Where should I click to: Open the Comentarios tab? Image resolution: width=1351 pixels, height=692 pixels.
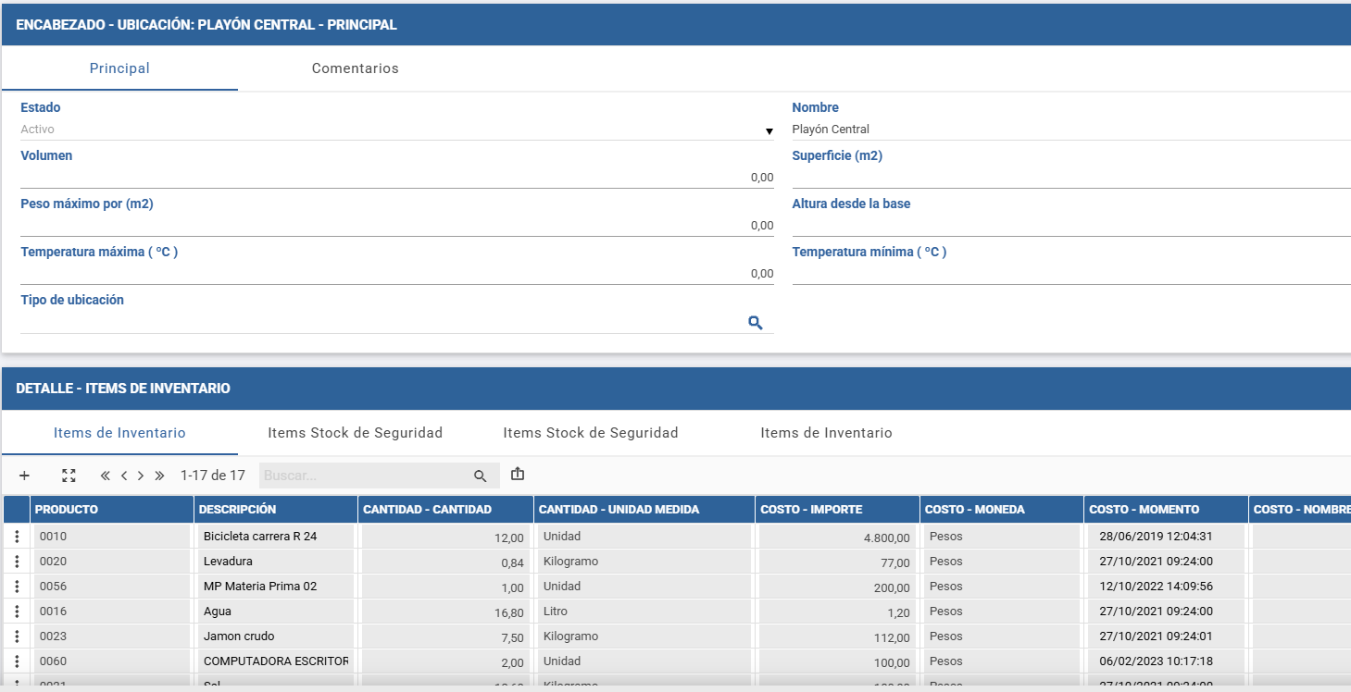356,68
